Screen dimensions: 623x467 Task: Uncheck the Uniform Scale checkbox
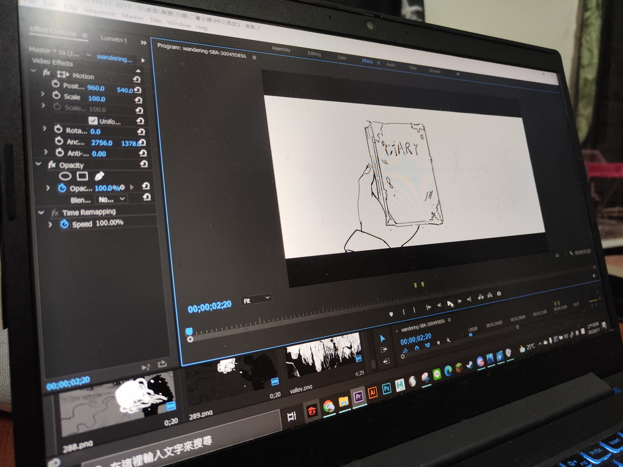pos(93,121)
